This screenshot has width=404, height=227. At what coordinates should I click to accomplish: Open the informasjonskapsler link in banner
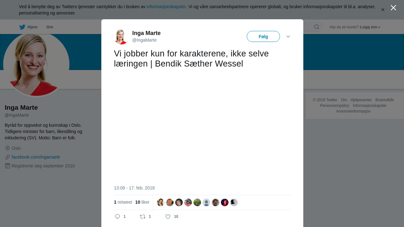click(166, 7)
